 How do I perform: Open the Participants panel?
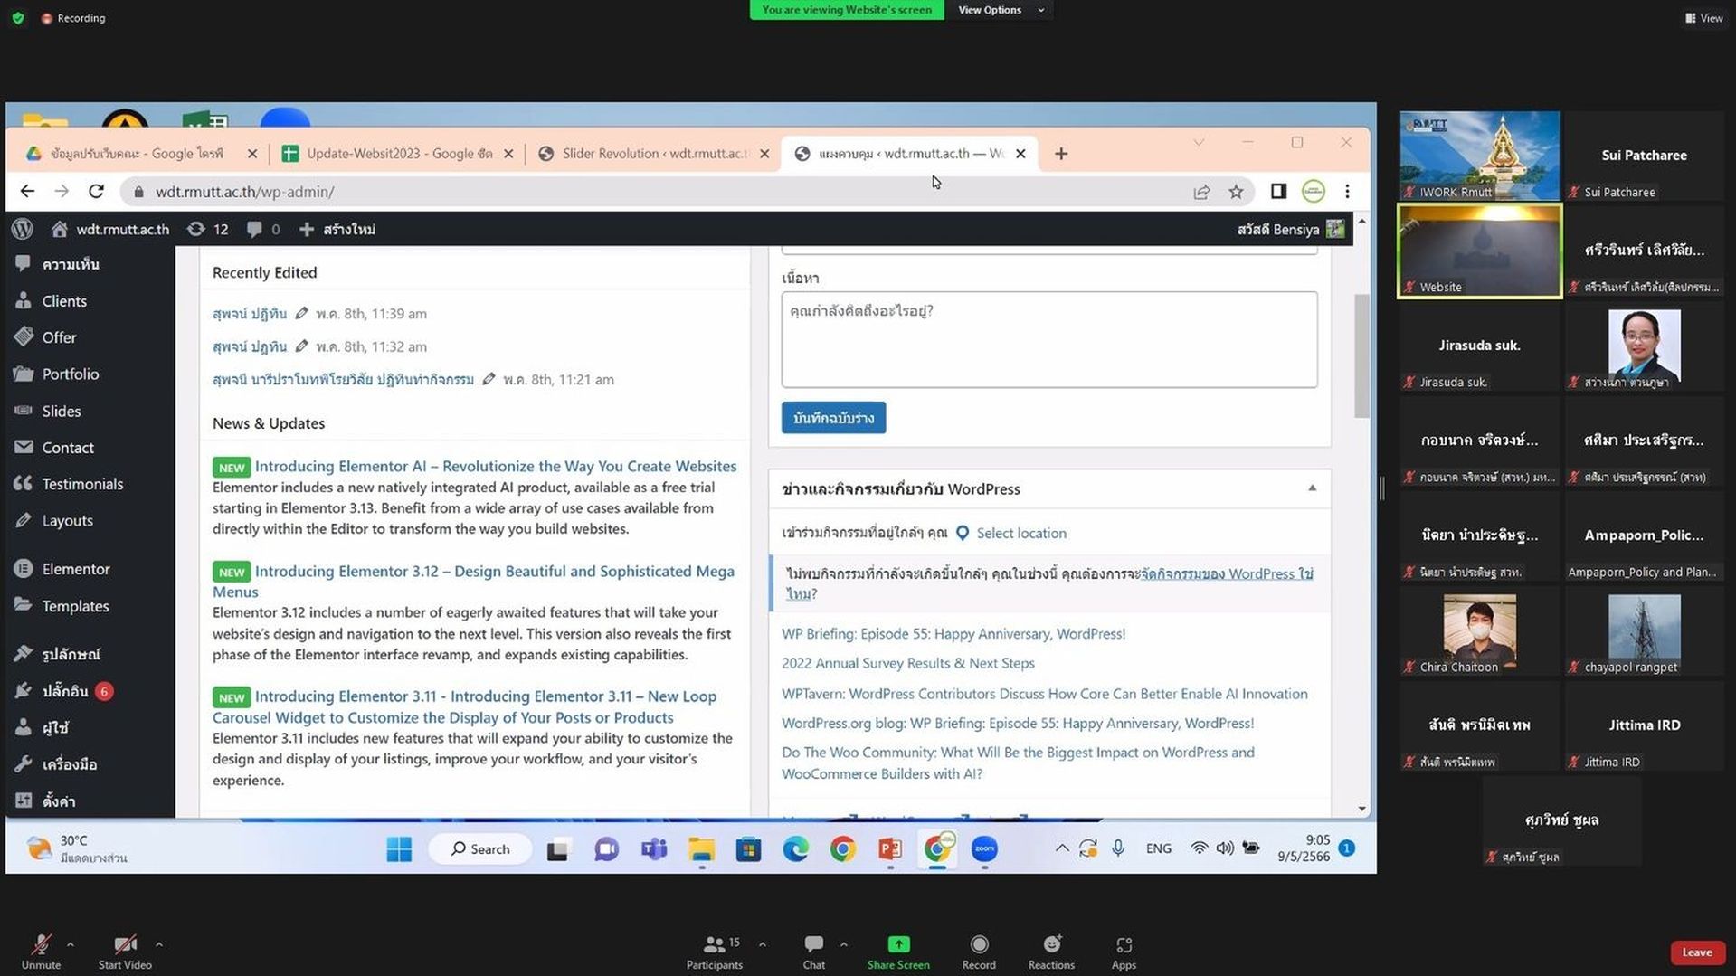(x=715, y=952)
